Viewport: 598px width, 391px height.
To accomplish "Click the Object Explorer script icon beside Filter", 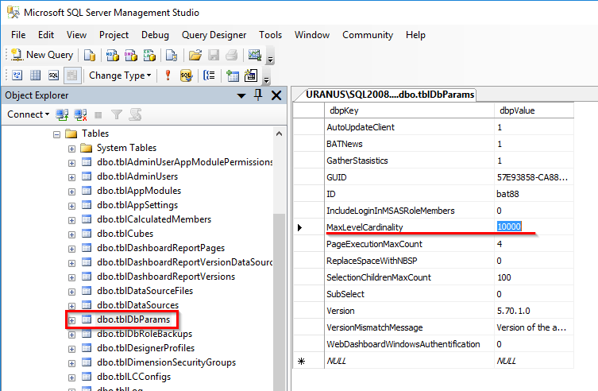I will point(135,114).
